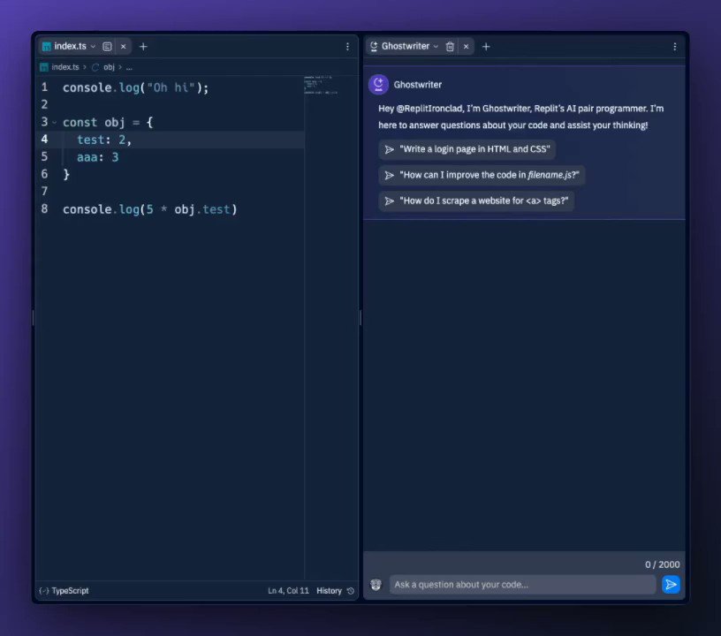Screen dimensions: 721x636
Task: Send the message with the blue arrow button
Action: click(671, 585)
